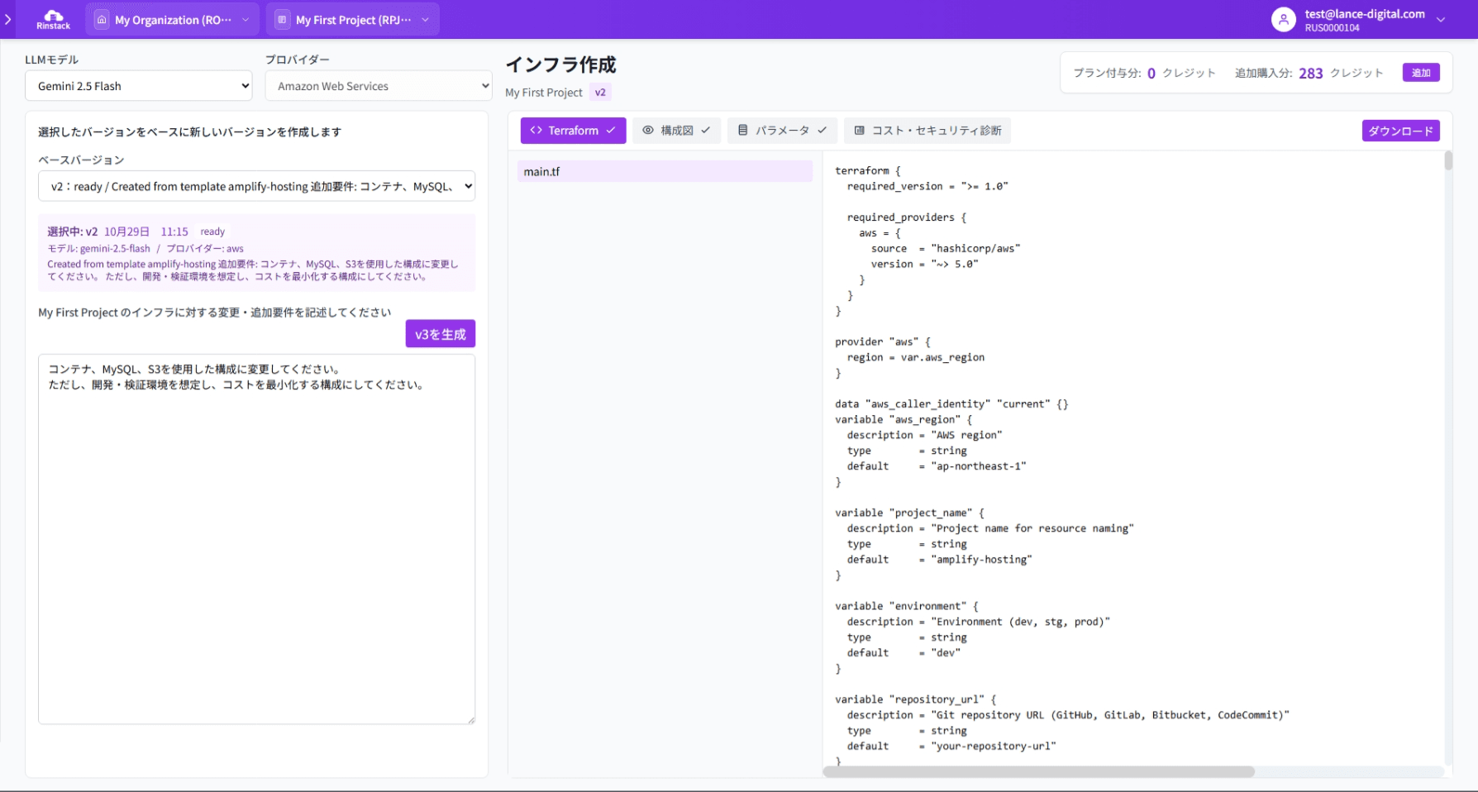The width and height of the screenshot is (1478, 792).
Task: Click the eye icon on 構成図 tab
Action: click(x=648, y=131)
